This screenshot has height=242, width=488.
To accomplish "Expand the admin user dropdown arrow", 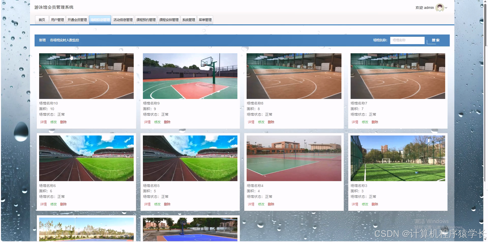I will (x=446, y=8).
